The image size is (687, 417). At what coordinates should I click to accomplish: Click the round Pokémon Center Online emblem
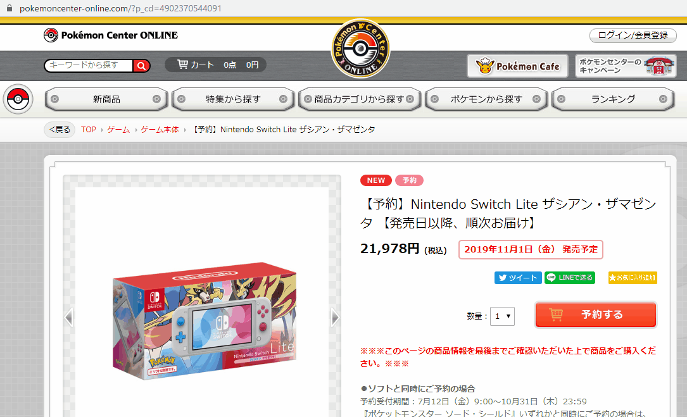point(360,48)
